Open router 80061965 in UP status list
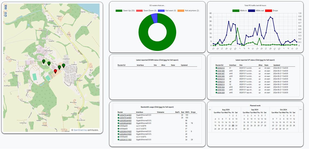 coord(221,76)
